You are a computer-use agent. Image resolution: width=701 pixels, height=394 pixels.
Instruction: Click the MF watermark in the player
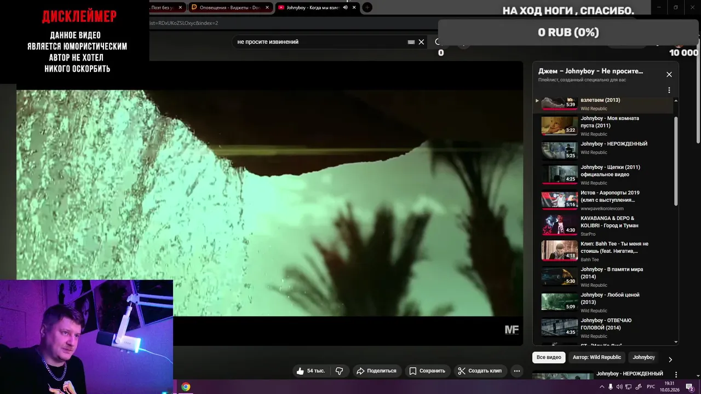point(512,329)
